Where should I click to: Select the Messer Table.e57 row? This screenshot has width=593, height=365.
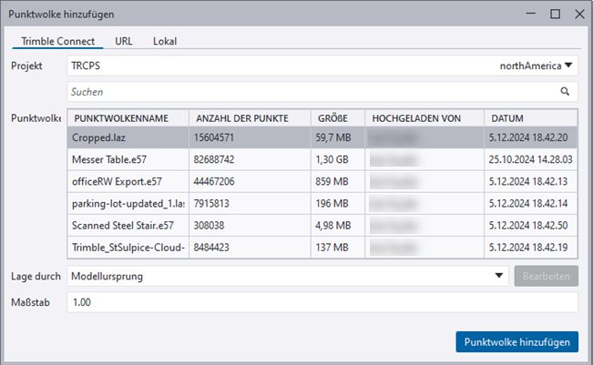(x=128, y=159)
